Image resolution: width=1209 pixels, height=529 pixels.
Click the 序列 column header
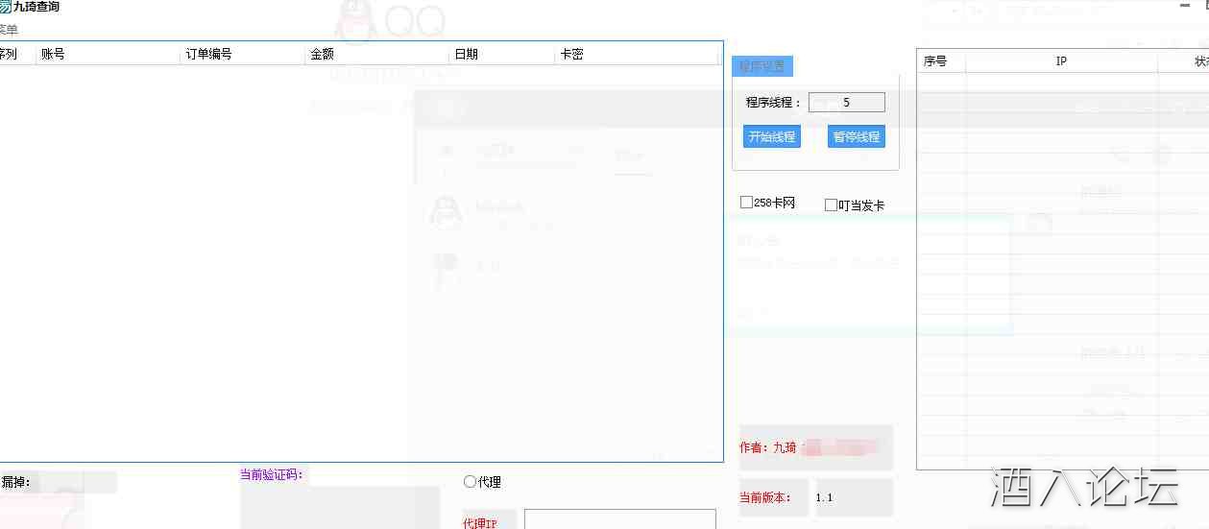[x=17, y=55]
